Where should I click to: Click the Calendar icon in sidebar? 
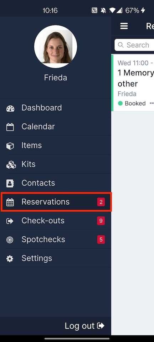(10, 127)
